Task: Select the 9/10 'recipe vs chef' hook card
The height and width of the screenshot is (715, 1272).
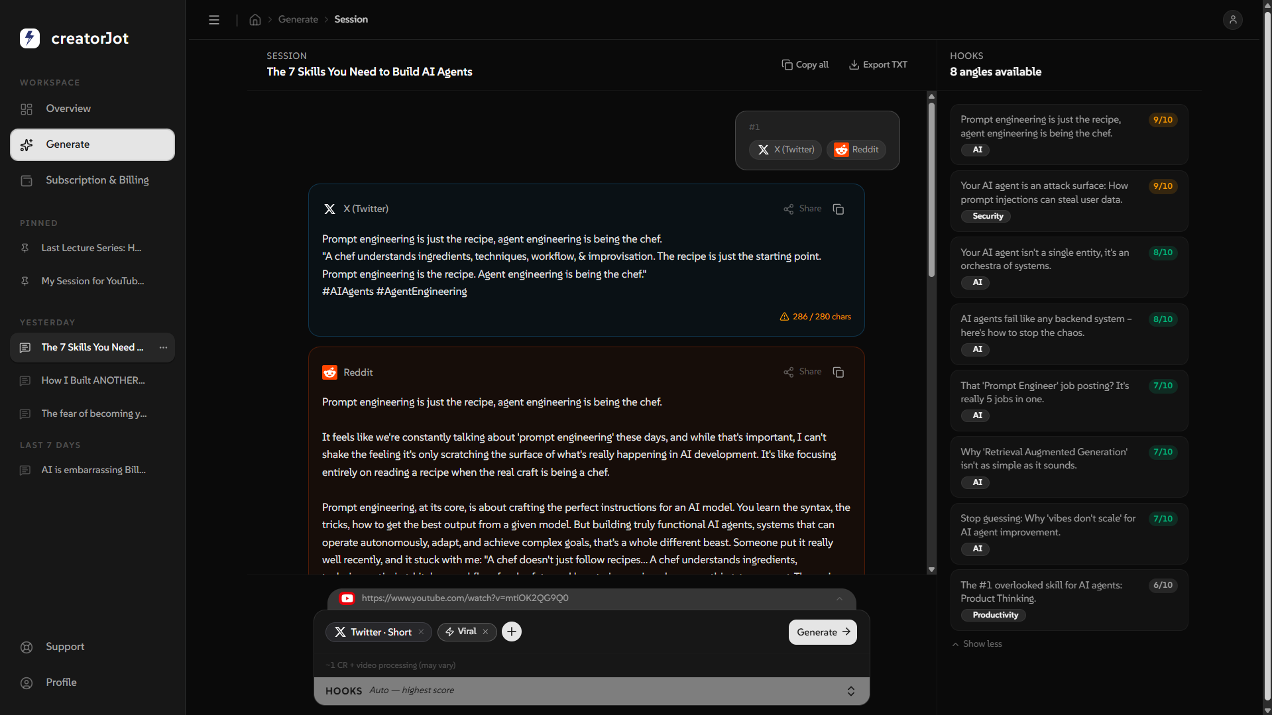Action: click(x=1069, y=135)
